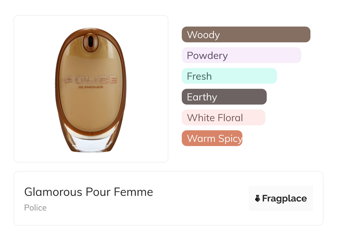Click the spray nozzle on the bottle

click(x=90, y=41)
